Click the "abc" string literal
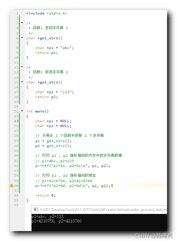The image size is (177, 241). [66, 48]
